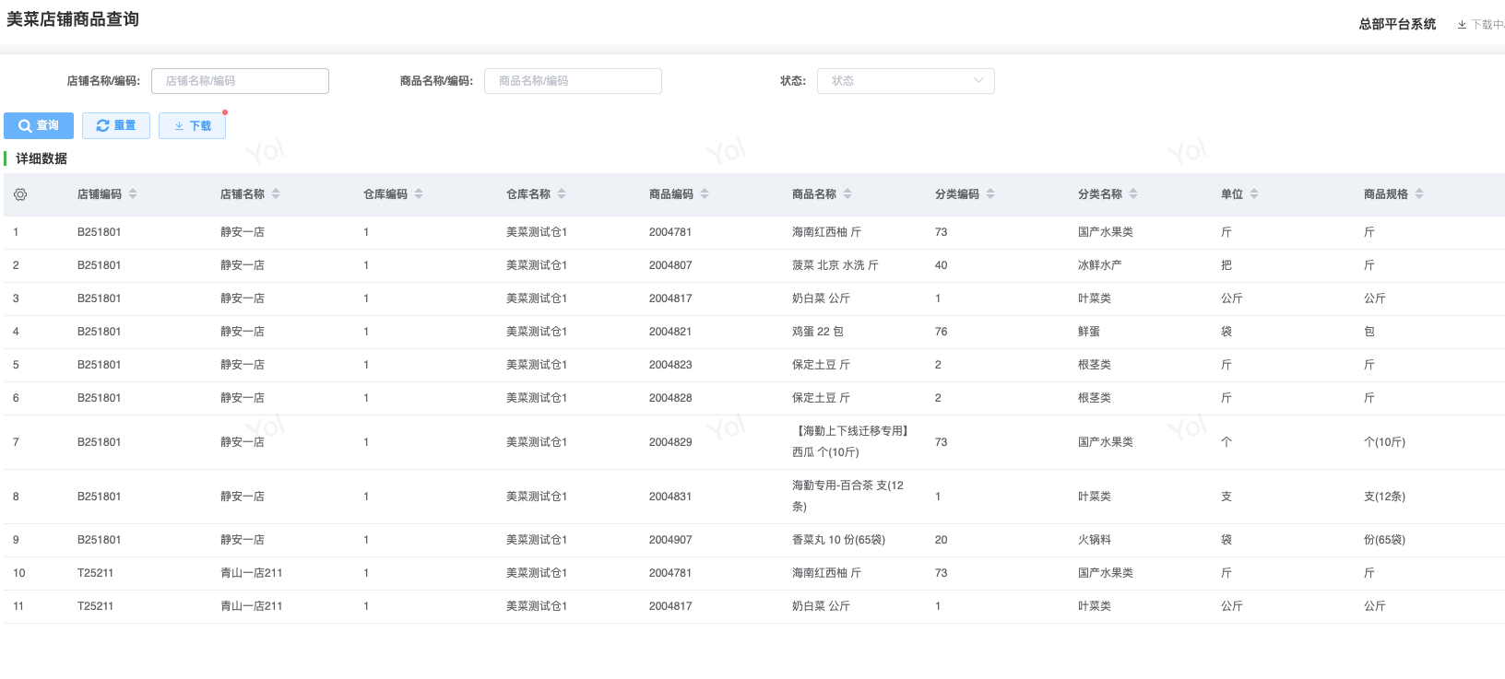Click the 查询 search button
Image resolution: width=1505 pixels, height=679 pixels.
39,125
